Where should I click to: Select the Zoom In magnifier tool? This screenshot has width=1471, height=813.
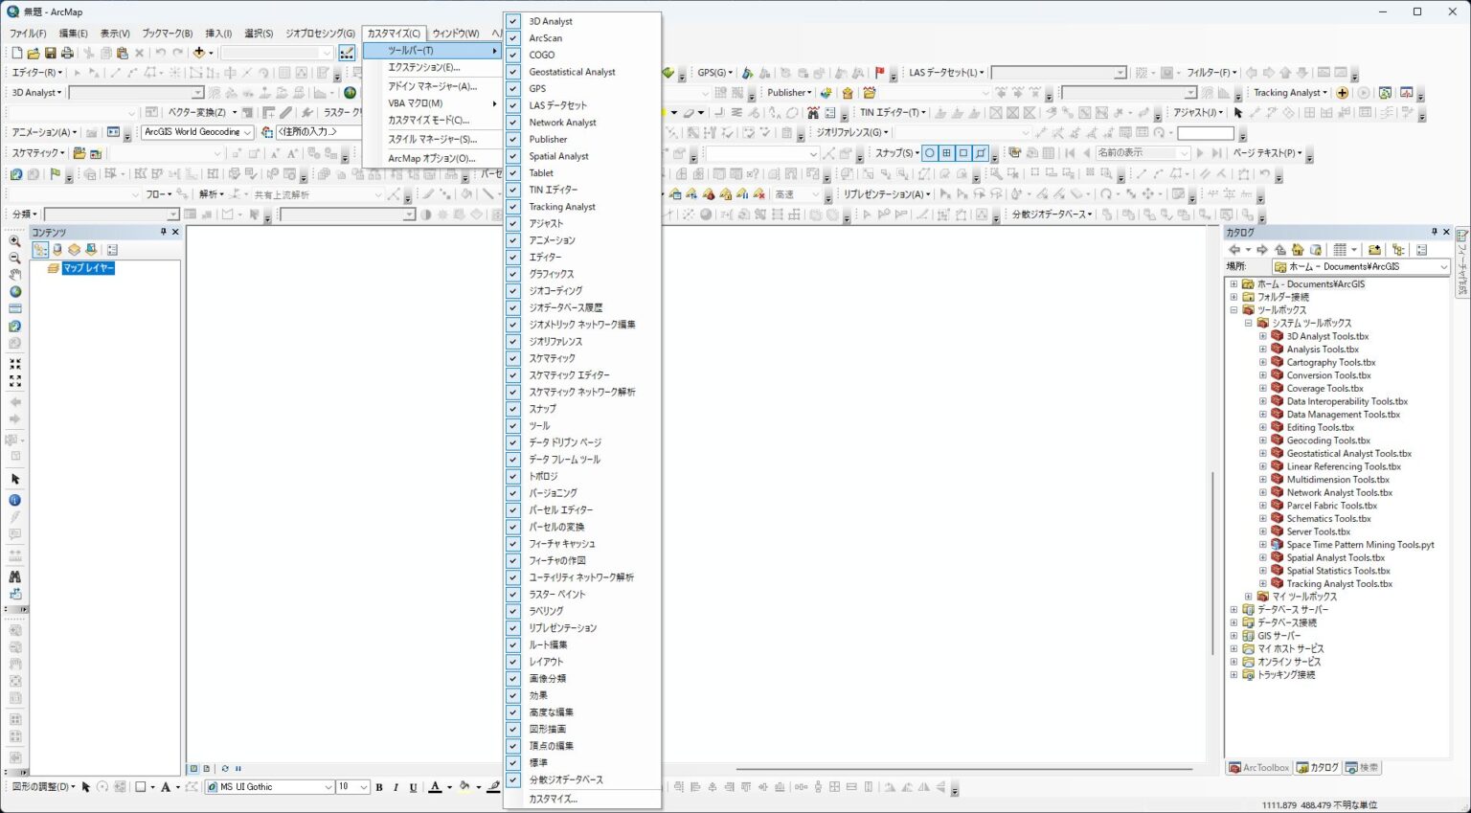tap(14, 241)
